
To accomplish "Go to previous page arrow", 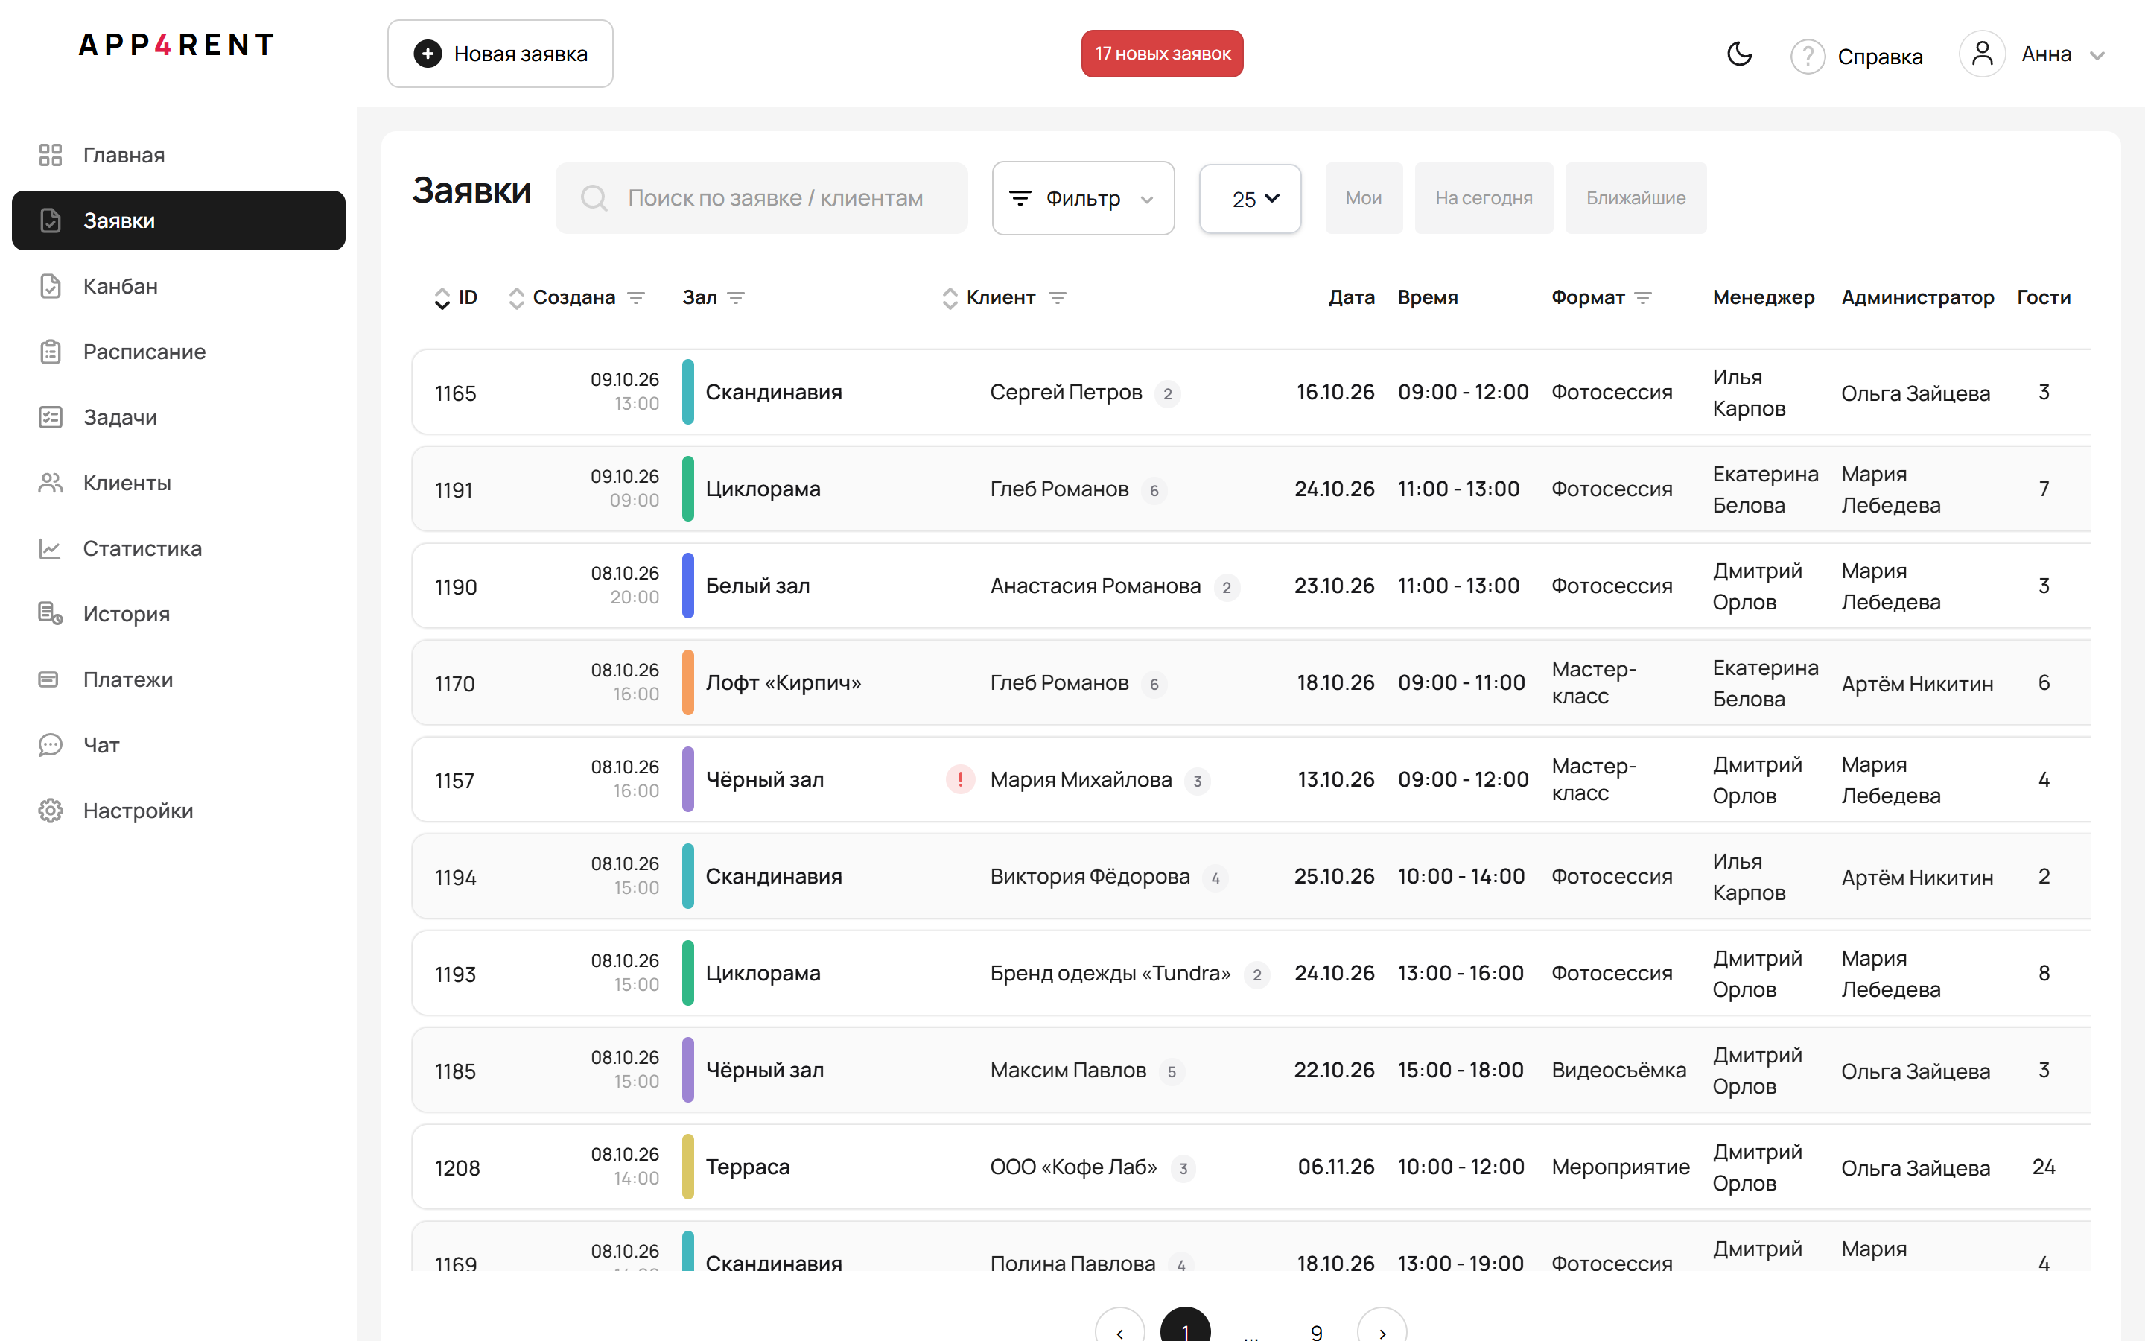I will (x=1120, y=1331).
